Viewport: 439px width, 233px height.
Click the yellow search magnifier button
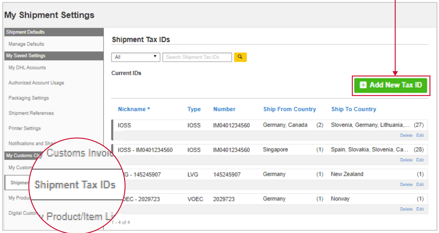tap(240, 57)
